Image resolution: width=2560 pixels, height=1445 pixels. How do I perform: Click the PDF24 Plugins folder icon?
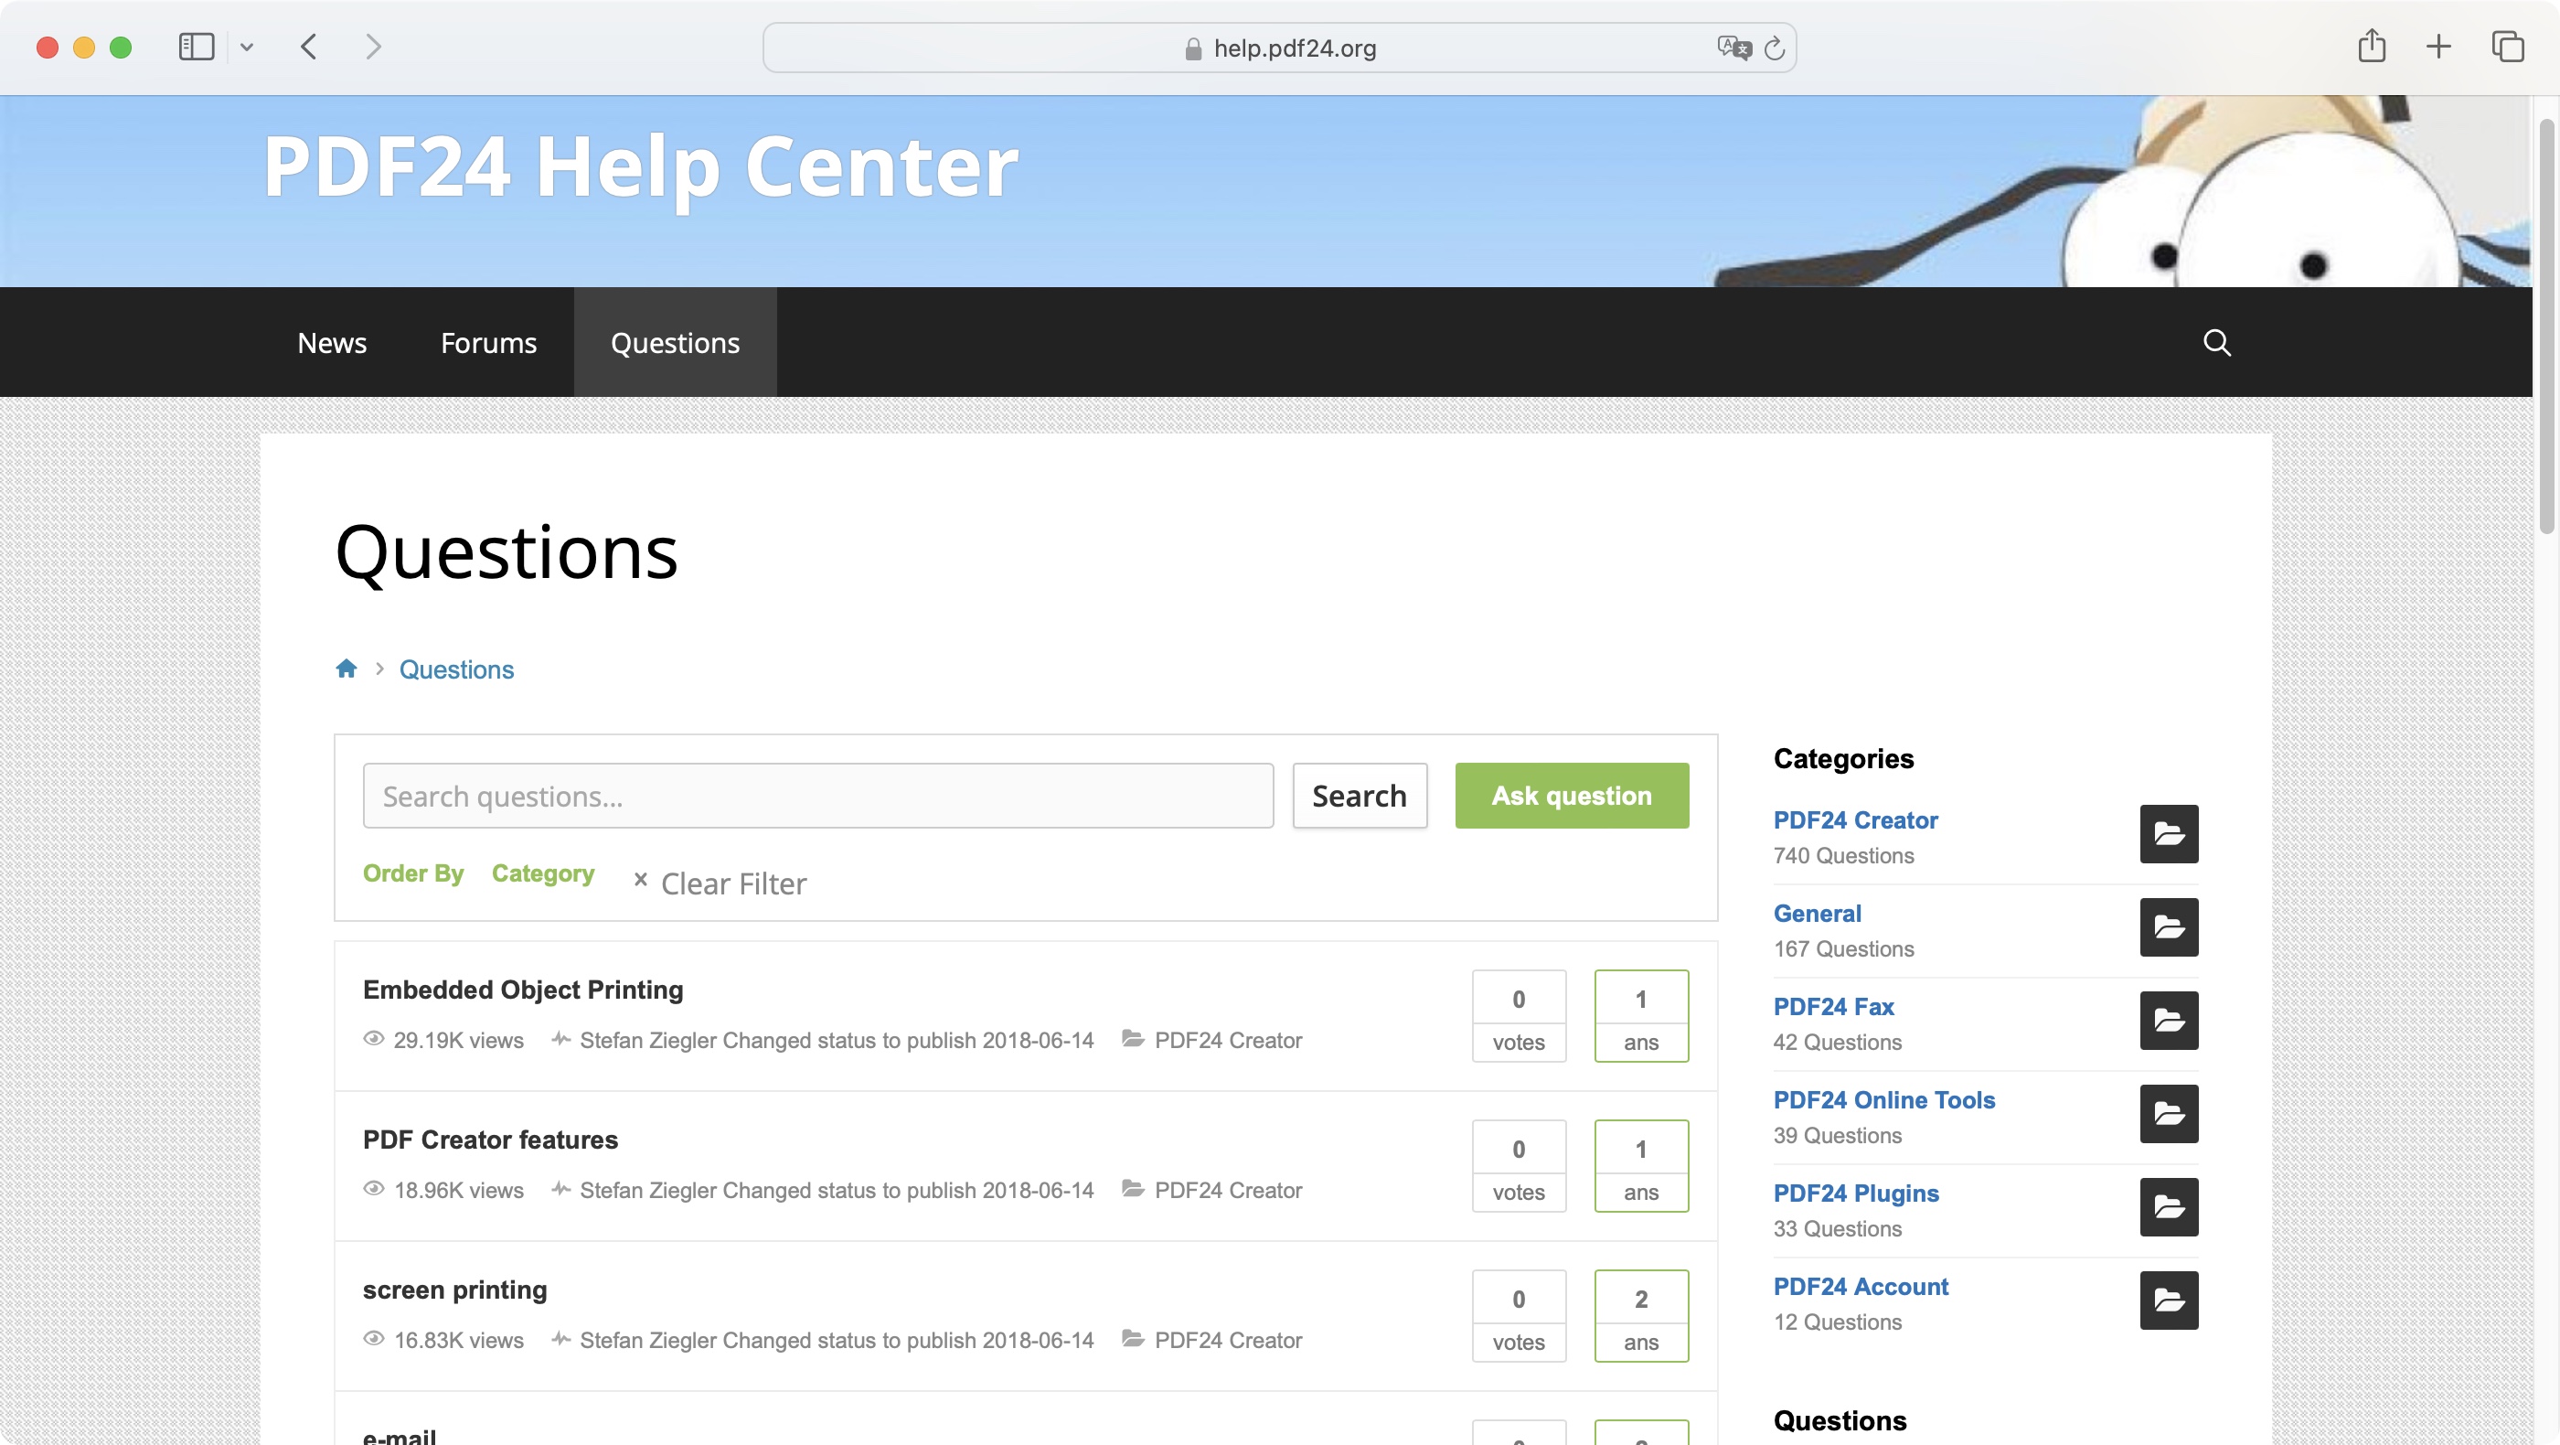[2166, 1206]
